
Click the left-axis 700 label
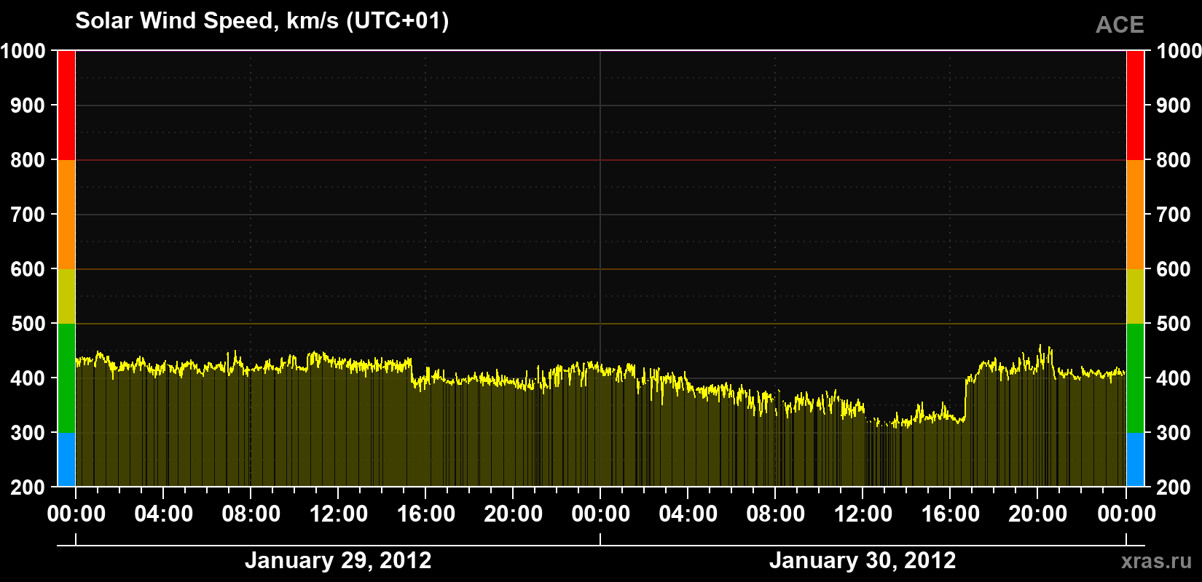[x=28, y=215]
